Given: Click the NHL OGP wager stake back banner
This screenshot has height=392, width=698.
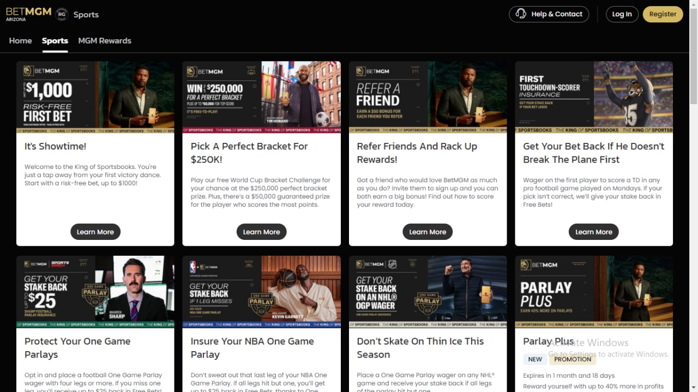Looking at the screenshot, I should 428,292.
